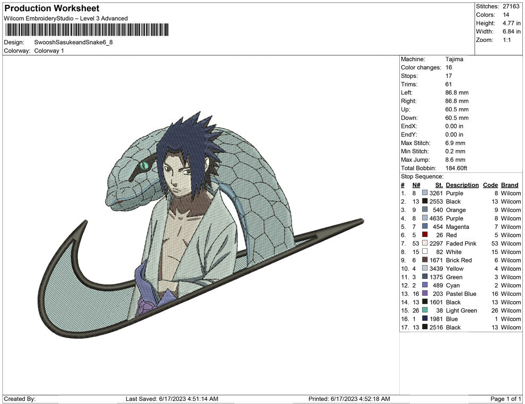
Task: Select the Blue swatch in row 16
Action: (x=425, y=319)
